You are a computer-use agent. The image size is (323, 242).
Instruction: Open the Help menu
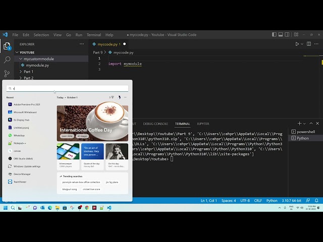(x=110, y=35)
